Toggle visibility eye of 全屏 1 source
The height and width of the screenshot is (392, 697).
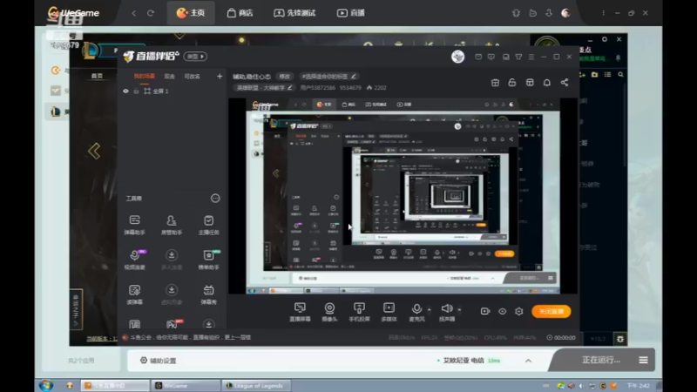point(125,91)
